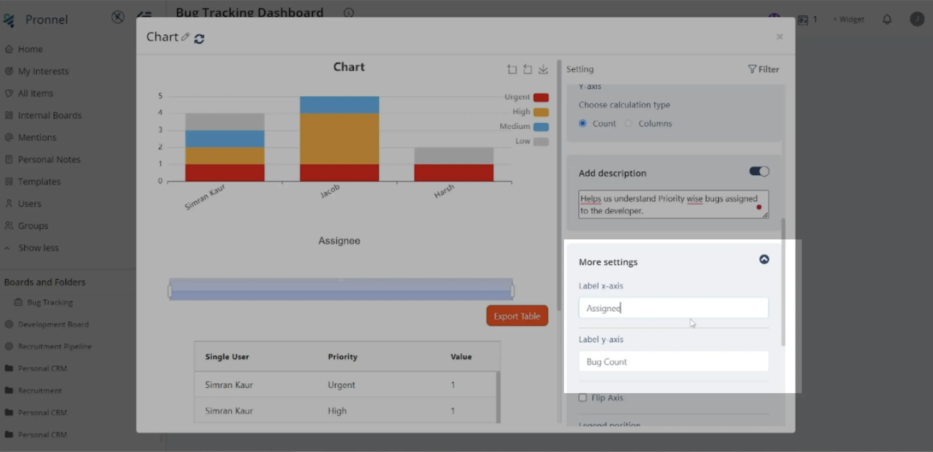Click the chart zoom reset icon
Image resolution: width=933 pixels, height=452 pixels.
click(527, 69)
